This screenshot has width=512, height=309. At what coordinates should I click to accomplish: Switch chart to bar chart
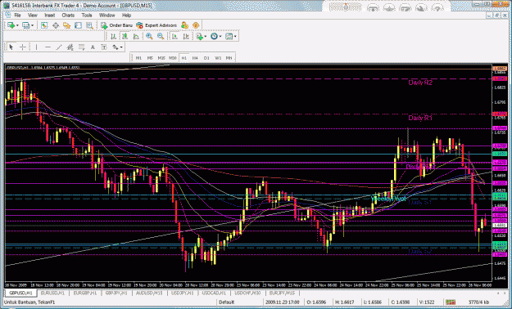pos(113,36)
